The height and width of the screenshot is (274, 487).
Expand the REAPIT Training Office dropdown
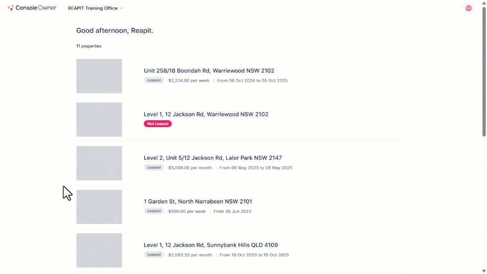pyautogui.click(x=96, y=8)
